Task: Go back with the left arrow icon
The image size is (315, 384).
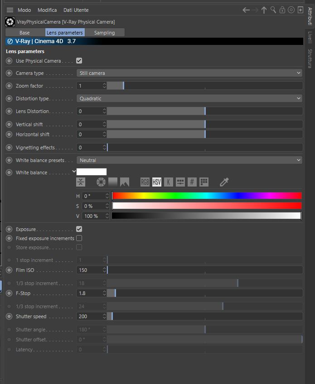Action: [246, 10]
